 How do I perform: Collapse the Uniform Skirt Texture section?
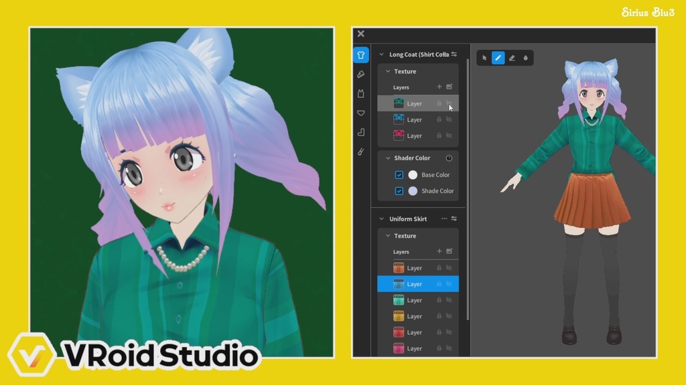[x=388, y=235]
